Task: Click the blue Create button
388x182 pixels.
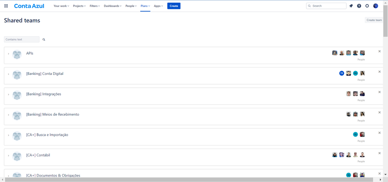Action: pyautogui.click(x=174, y=6)
